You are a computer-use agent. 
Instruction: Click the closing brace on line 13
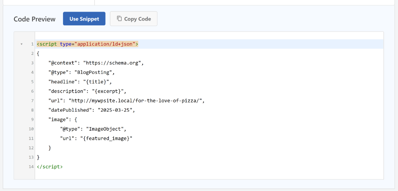coord(38,157)
